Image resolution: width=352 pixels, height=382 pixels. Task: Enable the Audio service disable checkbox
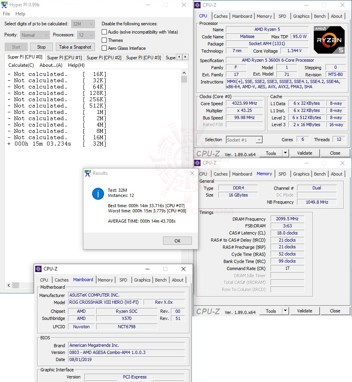pos(104,32)
